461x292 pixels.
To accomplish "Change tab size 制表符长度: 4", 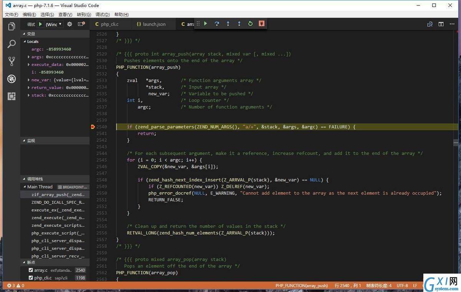I will click(x=379, y=285).
